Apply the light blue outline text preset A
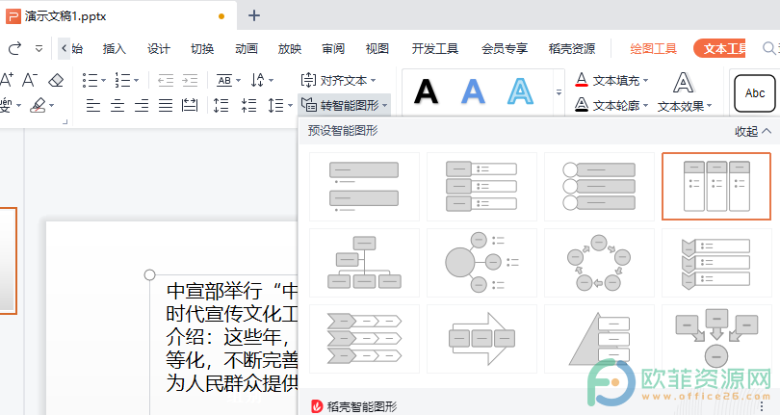Image resolution: width=780 pixels, height=415 pixels. coord(520,92)
